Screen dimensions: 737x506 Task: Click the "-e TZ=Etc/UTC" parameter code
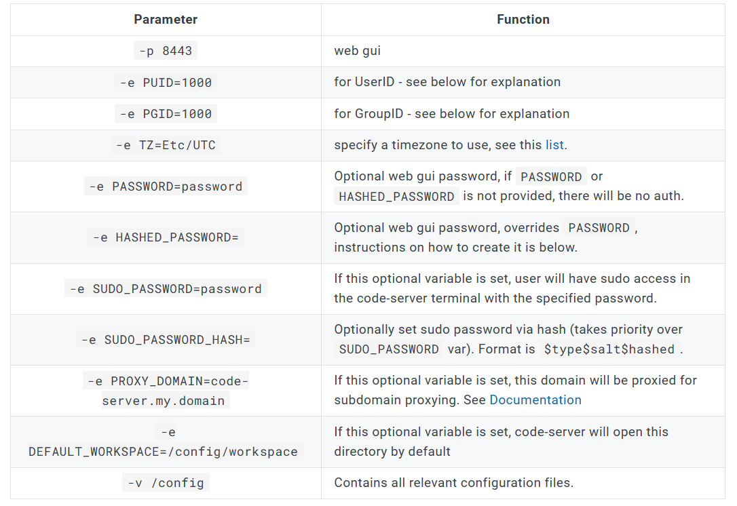pos(166,145)
